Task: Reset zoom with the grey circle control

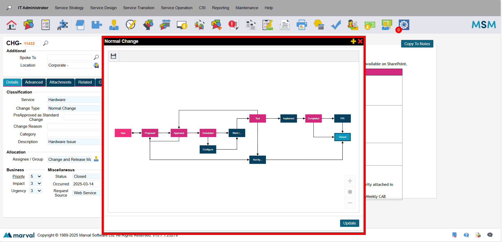Action: click(x=350, y=192)
